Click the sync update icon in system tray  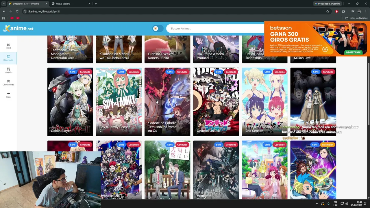click(x=323, y=204)
